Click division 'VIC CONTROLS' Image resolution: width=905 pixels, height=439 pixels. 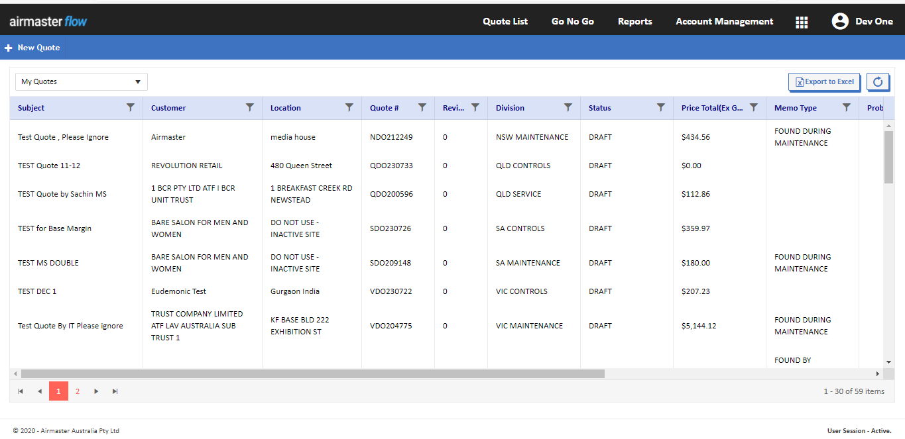(522, 291)
